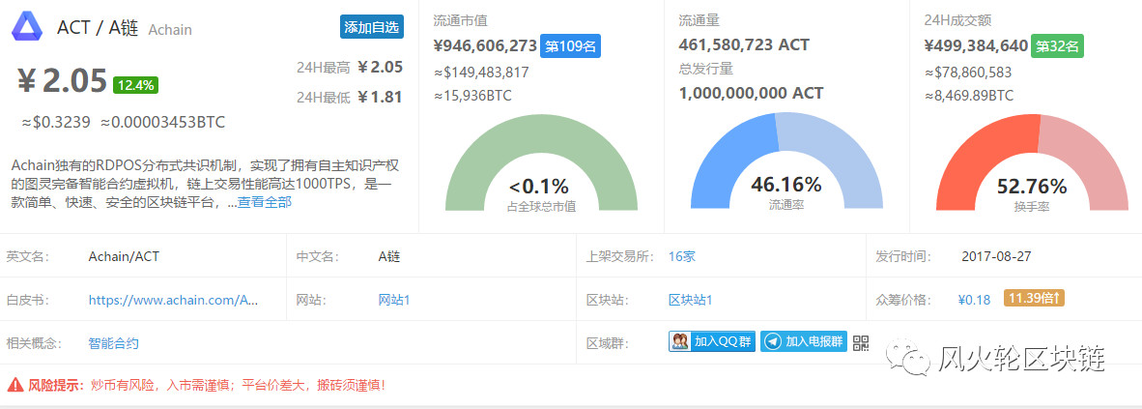
Task: Open the 网站1 website link
Action: (394, 300)
